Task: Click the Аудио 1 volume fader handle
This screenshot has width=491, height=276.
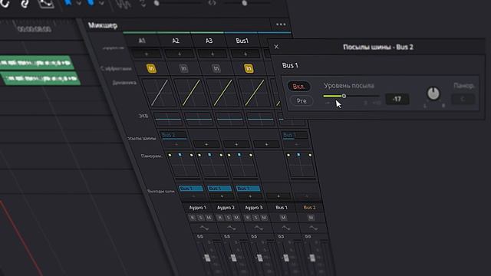Action: (206, 258)
